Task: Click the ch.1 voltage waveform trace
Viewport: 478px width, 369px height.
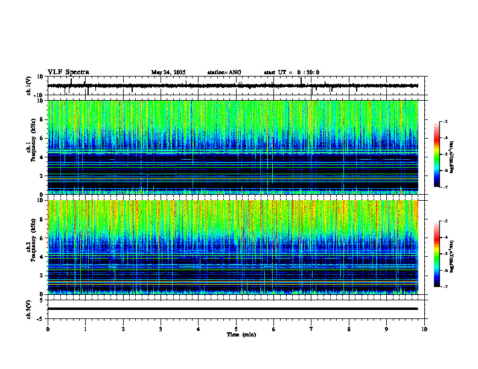Action: 233,86
